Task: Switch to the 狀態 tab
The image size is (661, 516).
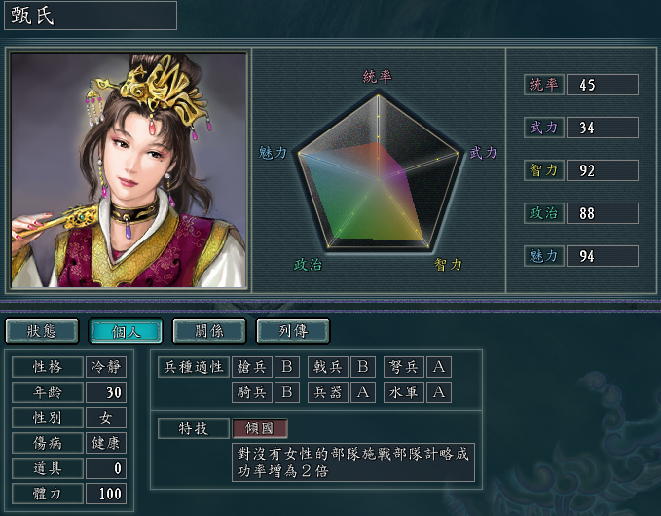Action: tap(42, 331)
